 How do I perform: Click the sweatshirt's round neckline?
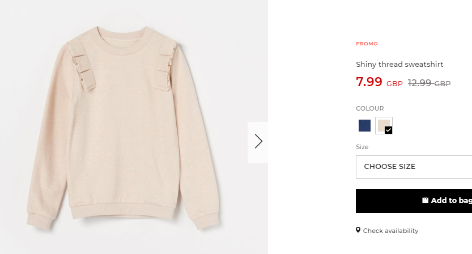(x=122, y=41)
